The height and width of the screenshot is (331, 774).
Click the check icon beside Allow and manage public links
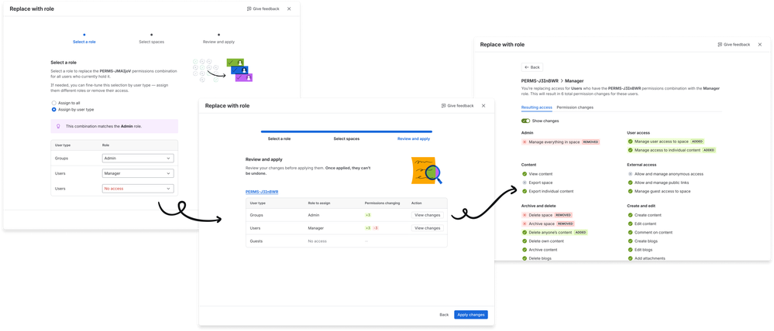coord(631,183)
